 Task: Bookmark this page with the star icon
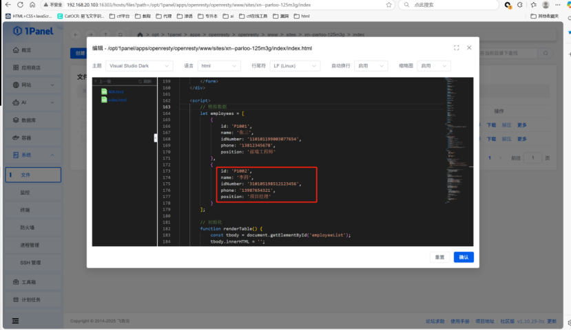pos(389,5)
